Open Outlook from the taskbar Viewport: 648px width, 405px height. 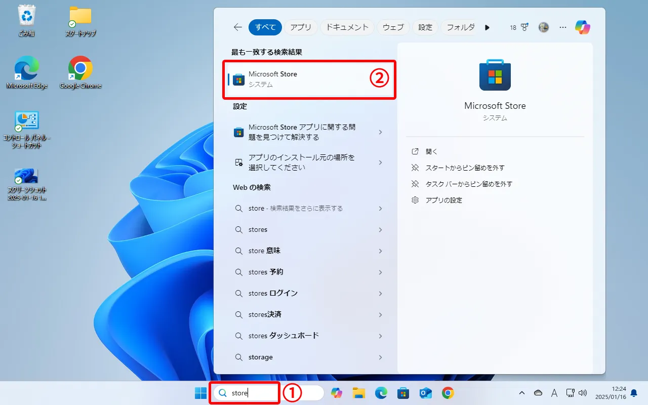click(425, 393)
